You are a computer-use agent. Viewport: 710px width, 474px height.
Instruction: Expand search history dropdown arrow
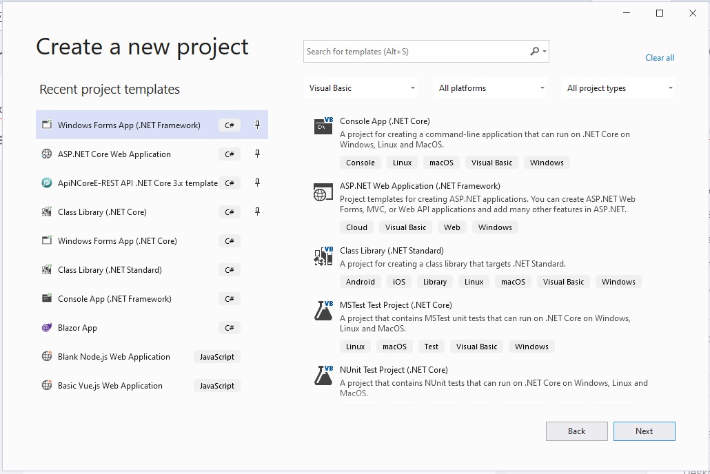click(x=545, y=52)
